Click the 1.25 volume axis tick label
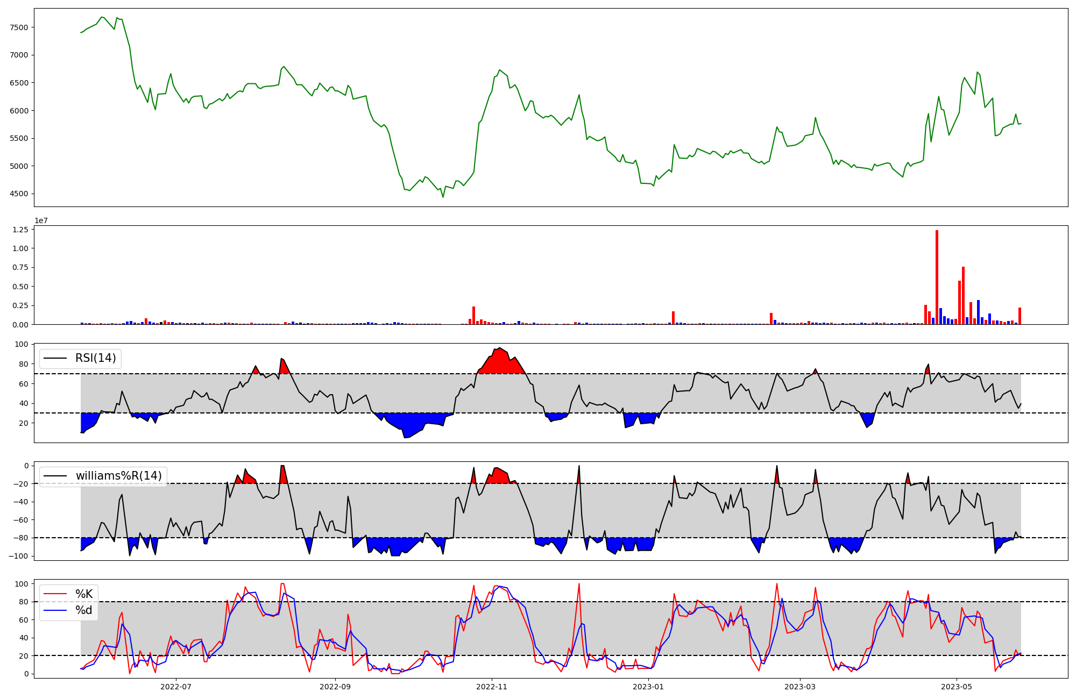This screenshot has height=699, width=1076. [20, 230]
